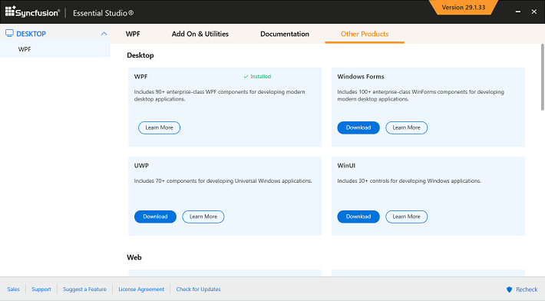Click the 'Includes 90+ enterprise-class WPF' text

(220, 95)
